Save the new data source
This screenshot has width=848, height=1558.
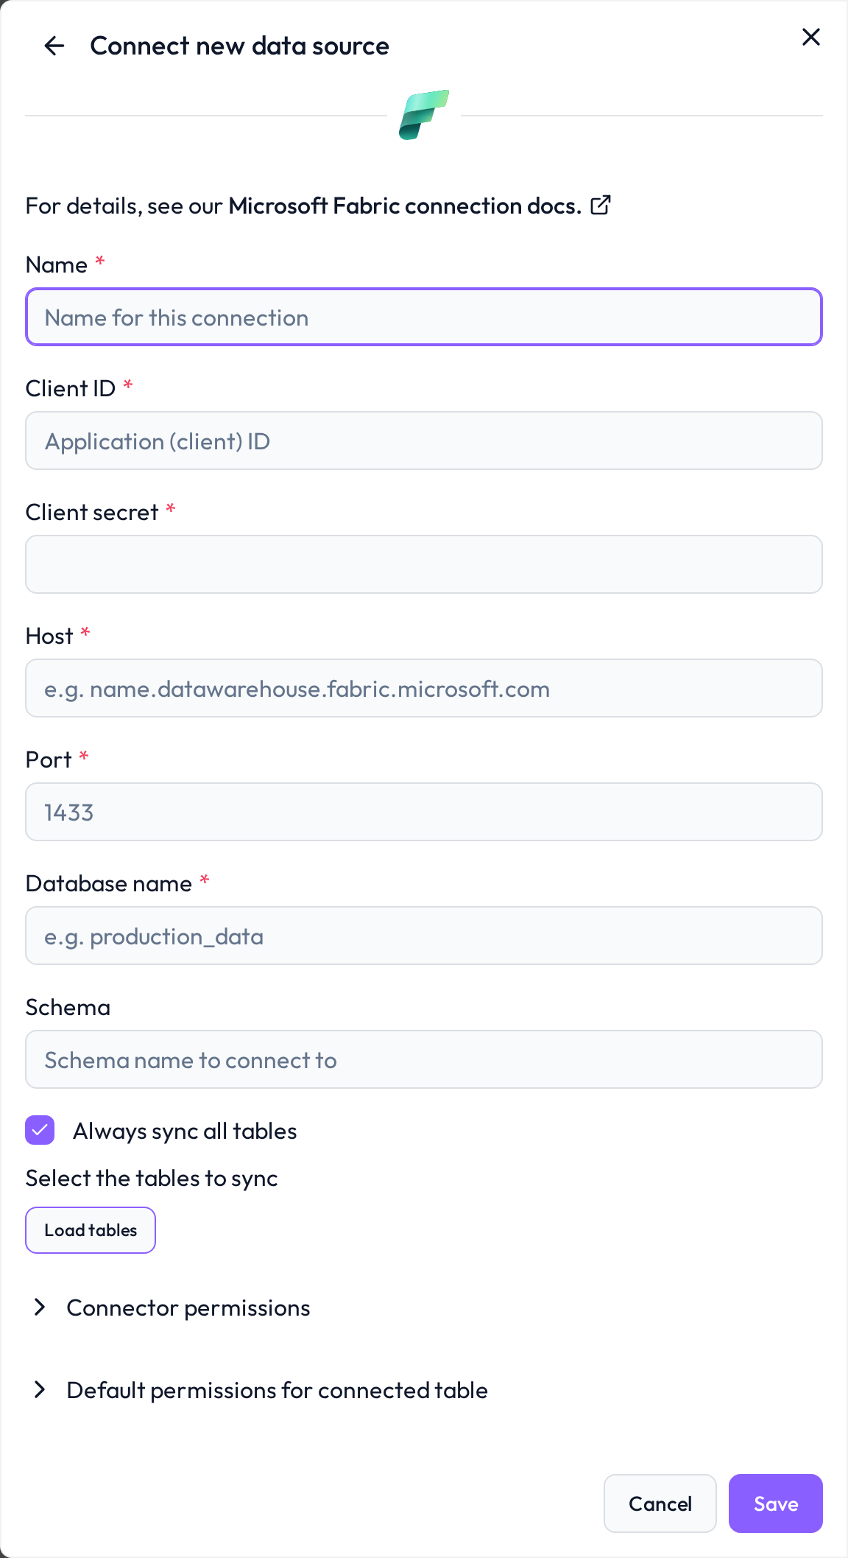tap(776, 1503)
